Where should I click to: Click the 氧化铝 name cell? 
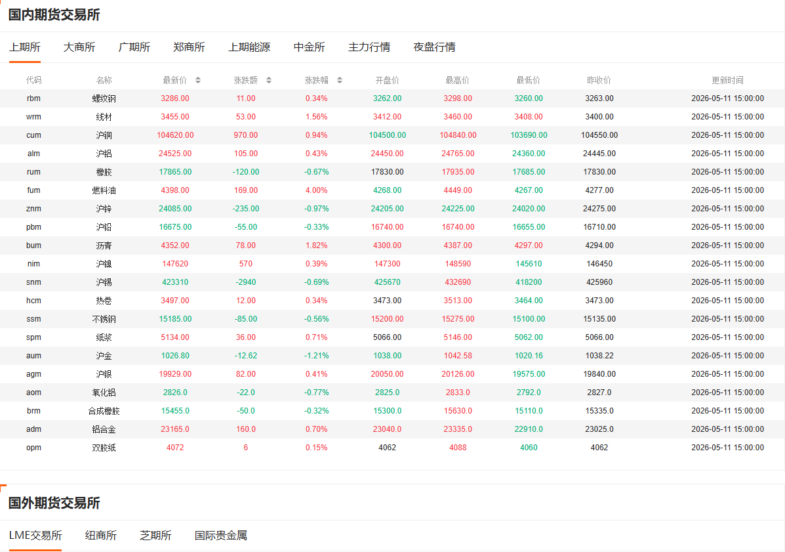point(104,393)
